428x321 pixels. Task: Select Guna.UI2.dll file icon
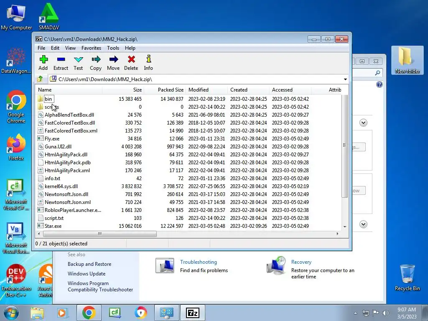click(x=41, y=147)
